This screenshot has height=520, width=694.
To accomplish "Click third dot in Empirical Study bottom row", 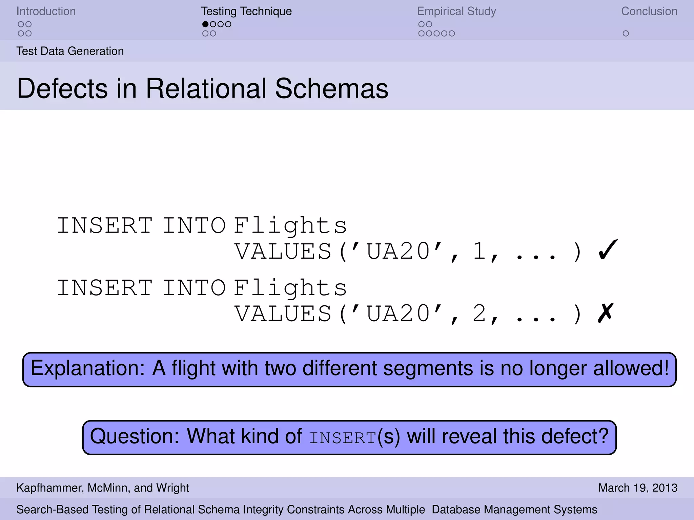I will tap(437, 34).
